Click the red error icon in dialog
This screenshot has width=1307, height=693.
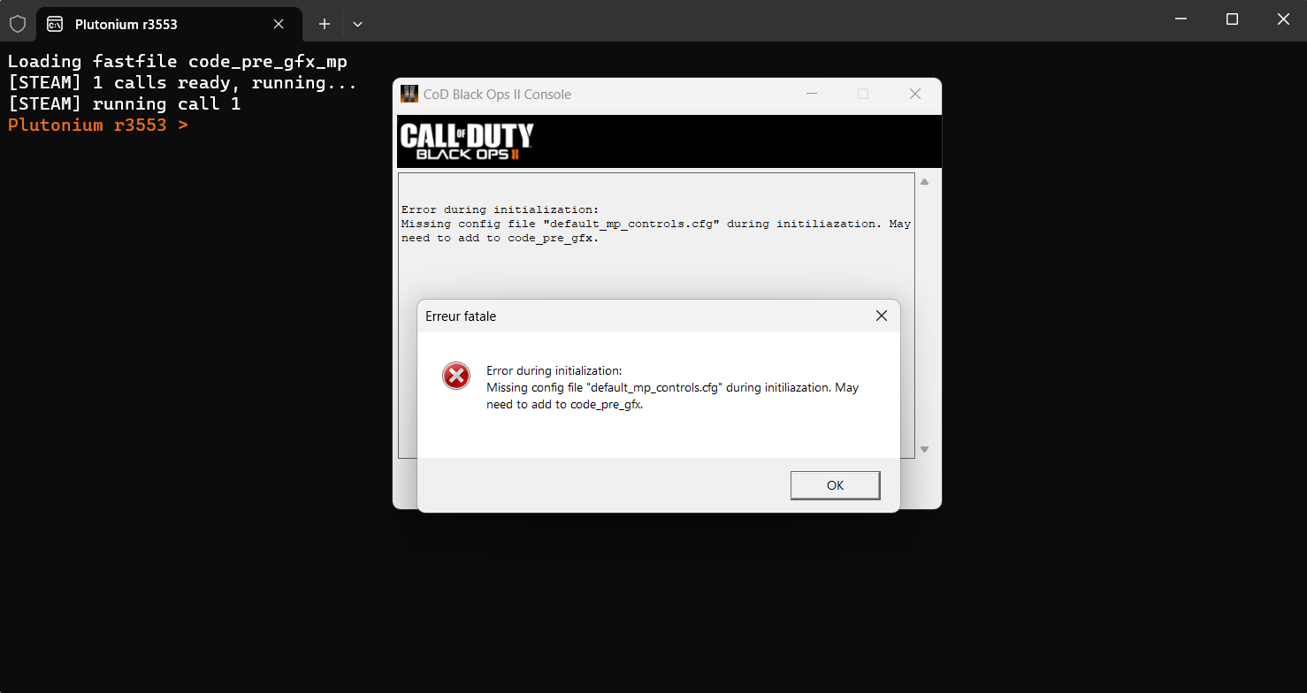pos(456,377)
